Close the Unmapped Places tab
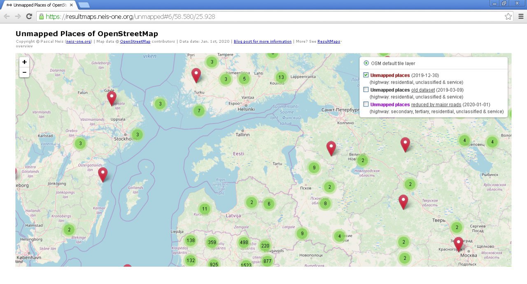527x284 pixels. [71, 5]
